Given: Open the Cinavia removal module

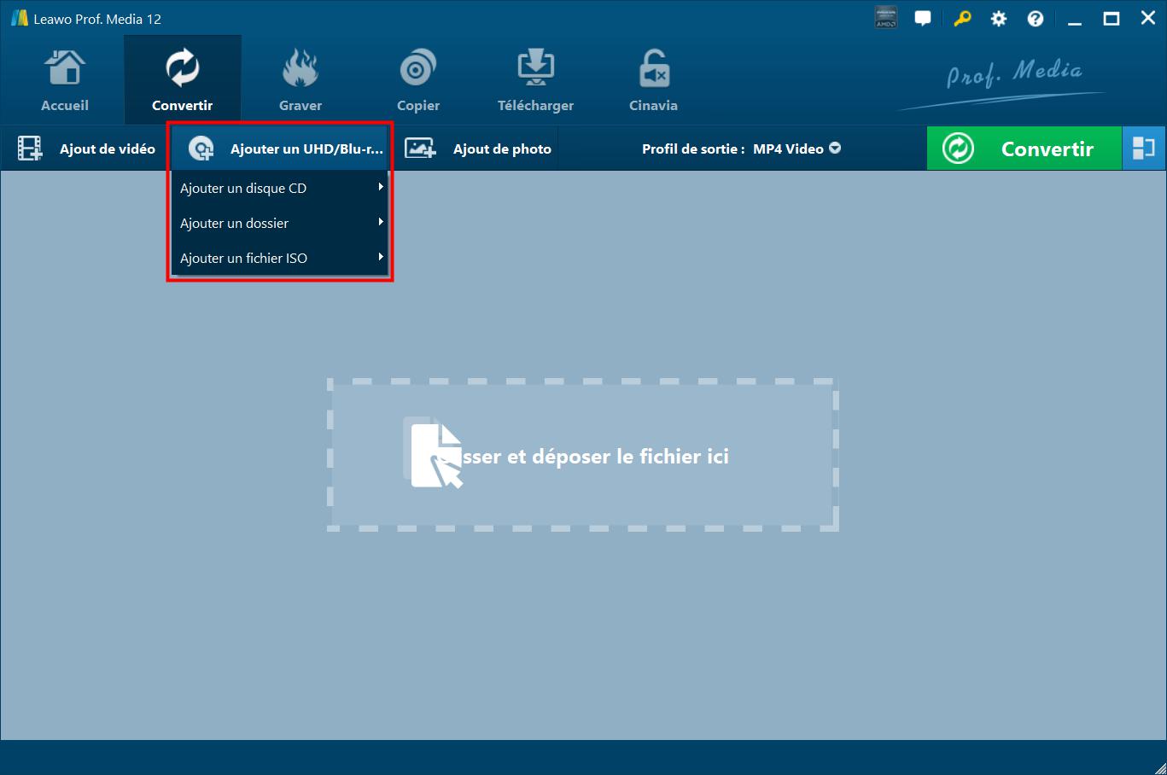Looking at the screenshot, I should [654, 81].
